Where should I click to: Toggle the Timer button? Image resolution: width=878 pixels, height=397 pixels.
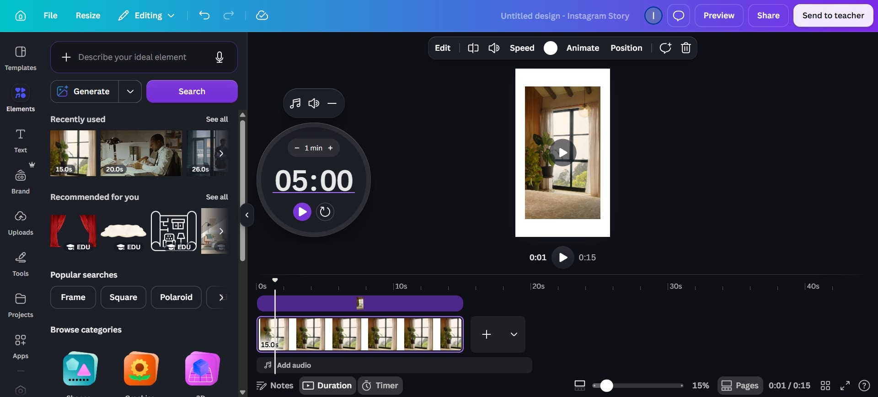[x=380, y=386]
